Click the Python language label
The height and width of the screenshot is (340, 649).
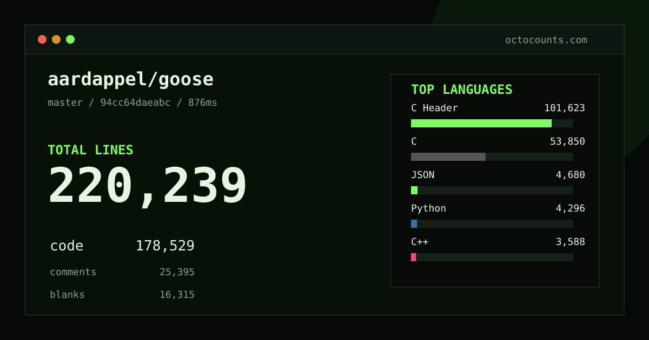click(428, 208)
